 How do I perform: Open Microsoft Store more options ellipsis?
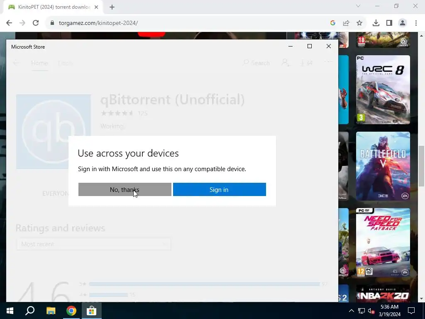click(x=328, y=62)
